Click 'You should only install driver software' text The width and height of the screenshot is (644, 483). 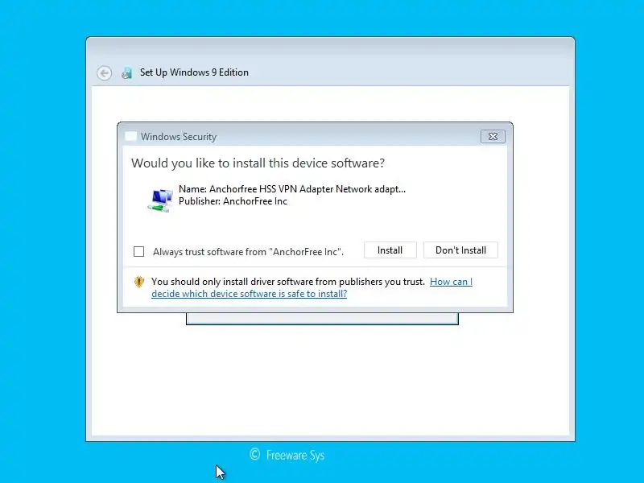(288, 282)
